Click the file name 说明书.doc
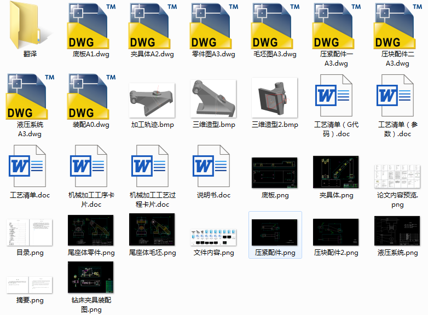Screen dimensions: 428x315 214,195
